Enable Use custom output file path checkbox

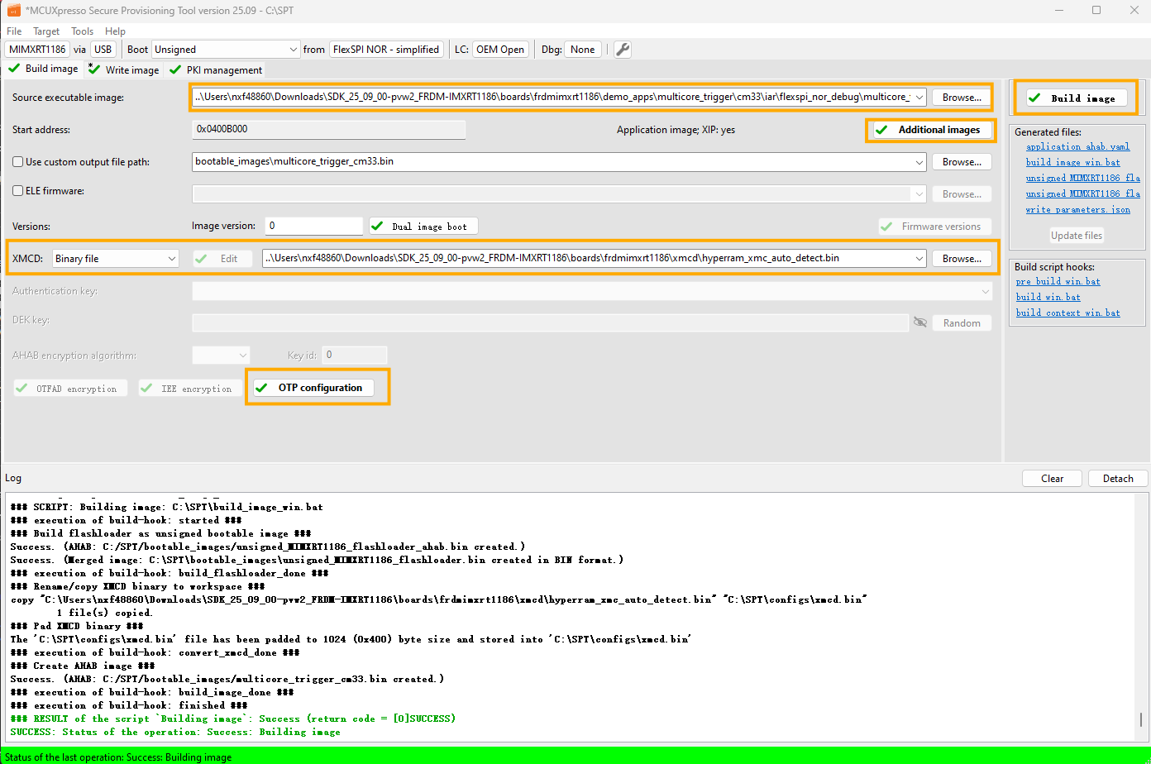pos(18,162)
